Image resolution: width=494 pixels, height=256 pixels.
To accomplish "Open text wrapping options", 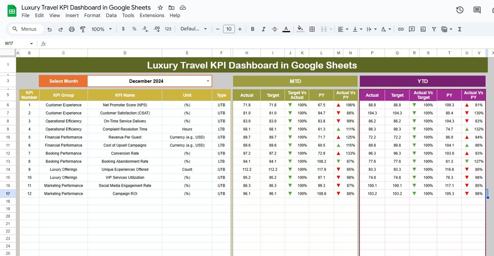I will [x=371, y=29].
